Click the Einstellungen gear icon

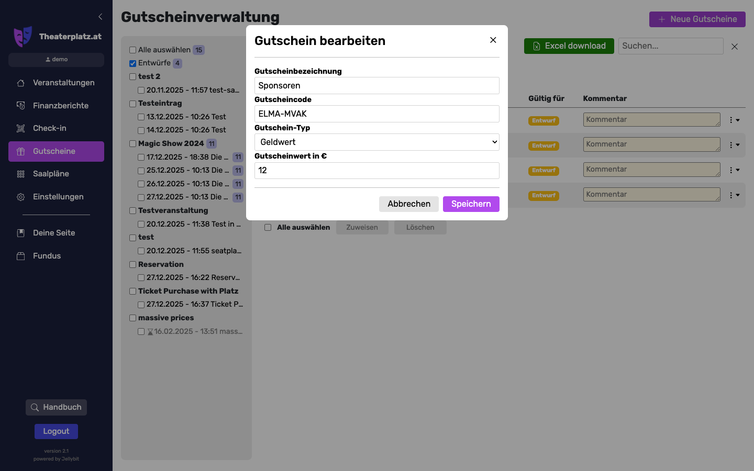coord(21,197)
